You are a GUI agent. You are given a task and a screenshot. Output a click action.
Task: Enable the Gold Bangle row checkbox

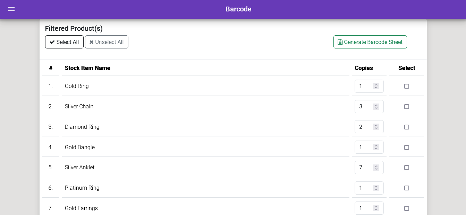(407, 147)
